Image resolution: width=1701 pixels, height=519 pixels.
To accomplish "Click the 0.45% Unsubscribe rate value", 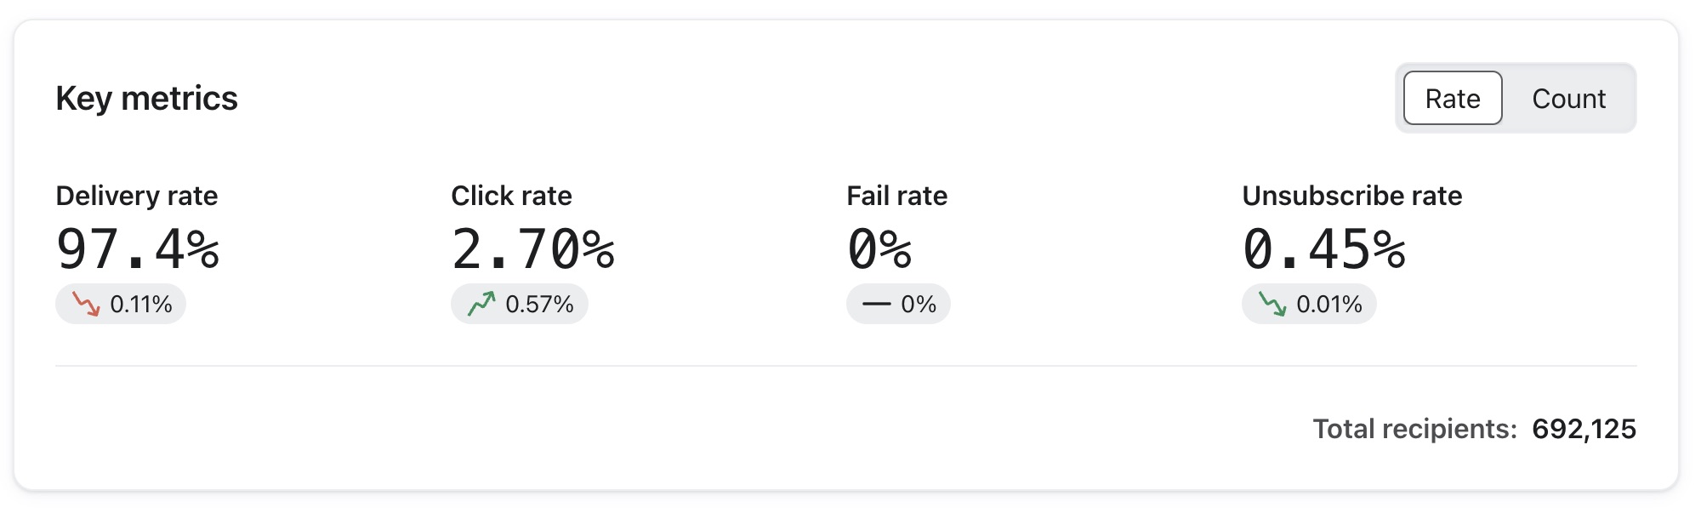I will point(1325,249).
